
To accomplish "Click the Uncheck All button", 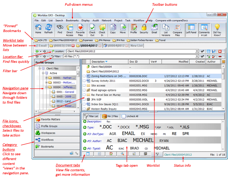I will [130, 116].
